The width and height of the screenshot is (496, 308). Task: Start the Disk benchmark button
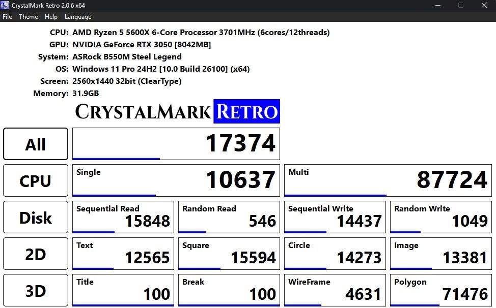pyautogui.click(x=36, y=217)
